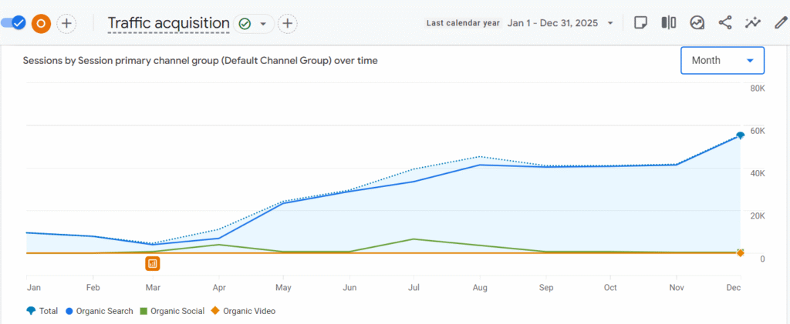This screenshot has height=324, width=790.
Task: Click the pencil to customize report
Action: coord(780,23)
